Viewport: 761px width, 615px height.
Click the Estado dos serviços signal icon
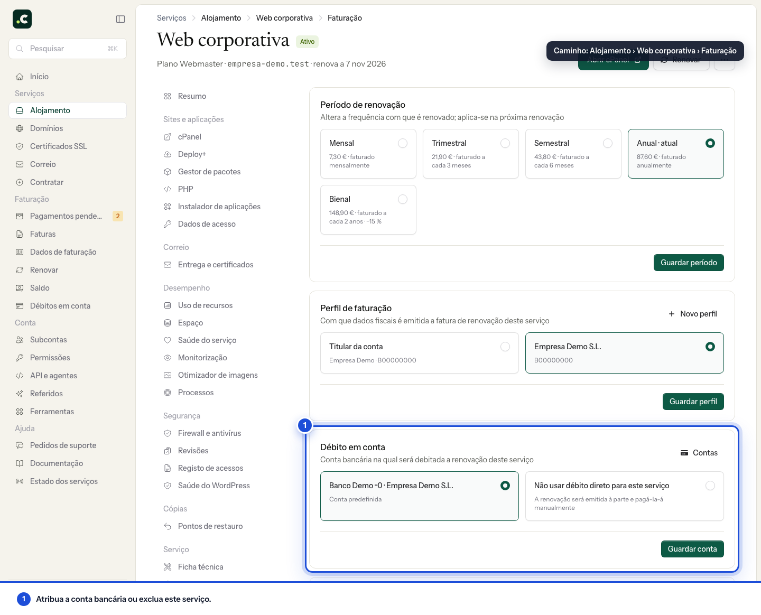pyautogui.click(x=20, y=481)
